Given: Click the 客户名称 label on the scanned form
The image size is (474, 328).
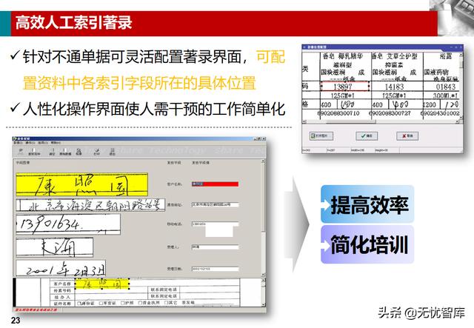Looking at the screenshot, I should [62, 284].
